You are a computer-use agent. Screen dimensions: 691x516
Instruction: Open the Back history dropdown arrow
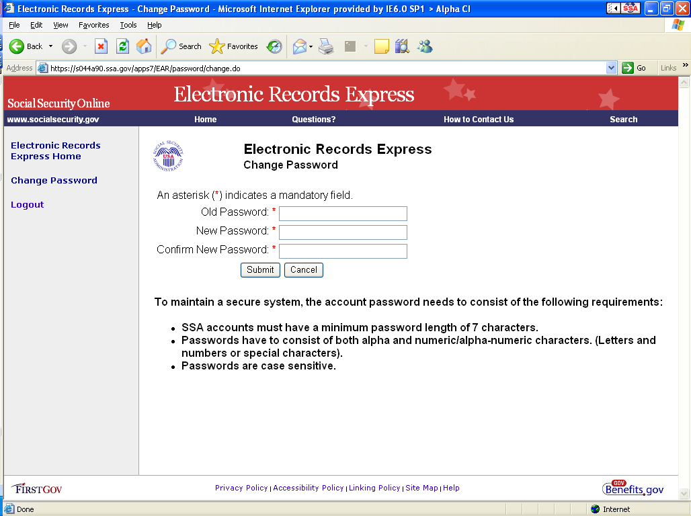tap(50, 46)
